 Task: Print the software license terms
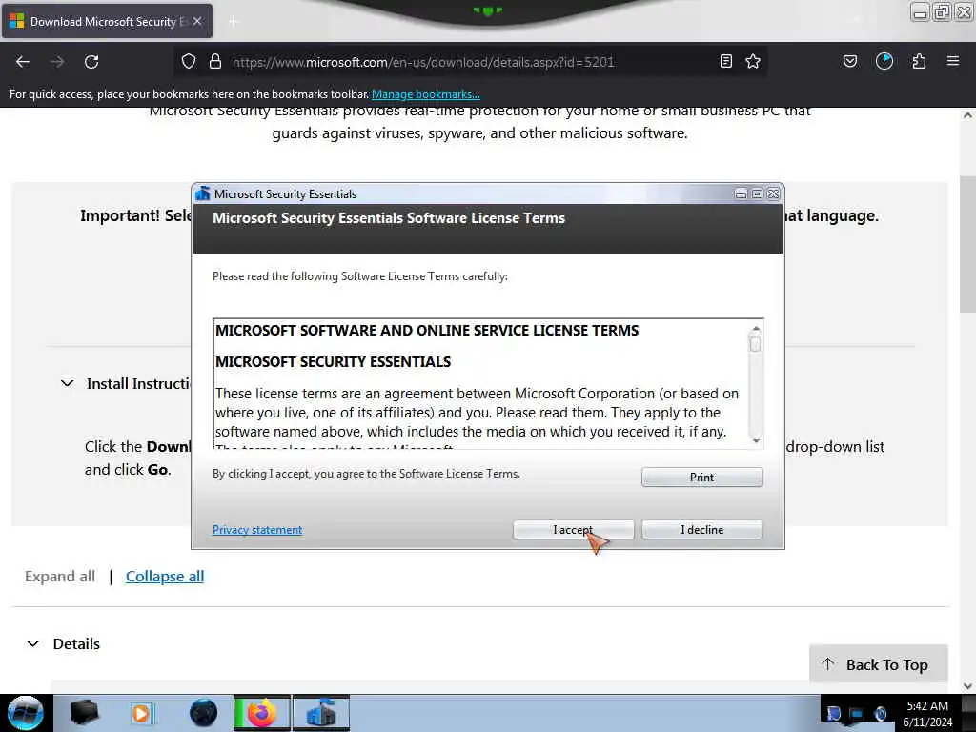point(702,478)
